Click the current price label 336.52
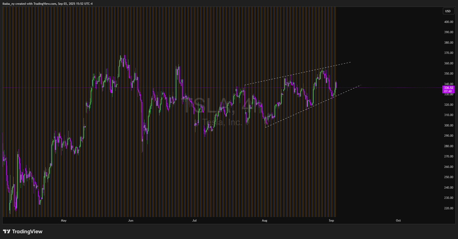The image size is (458, 239). tap(448, 87)
